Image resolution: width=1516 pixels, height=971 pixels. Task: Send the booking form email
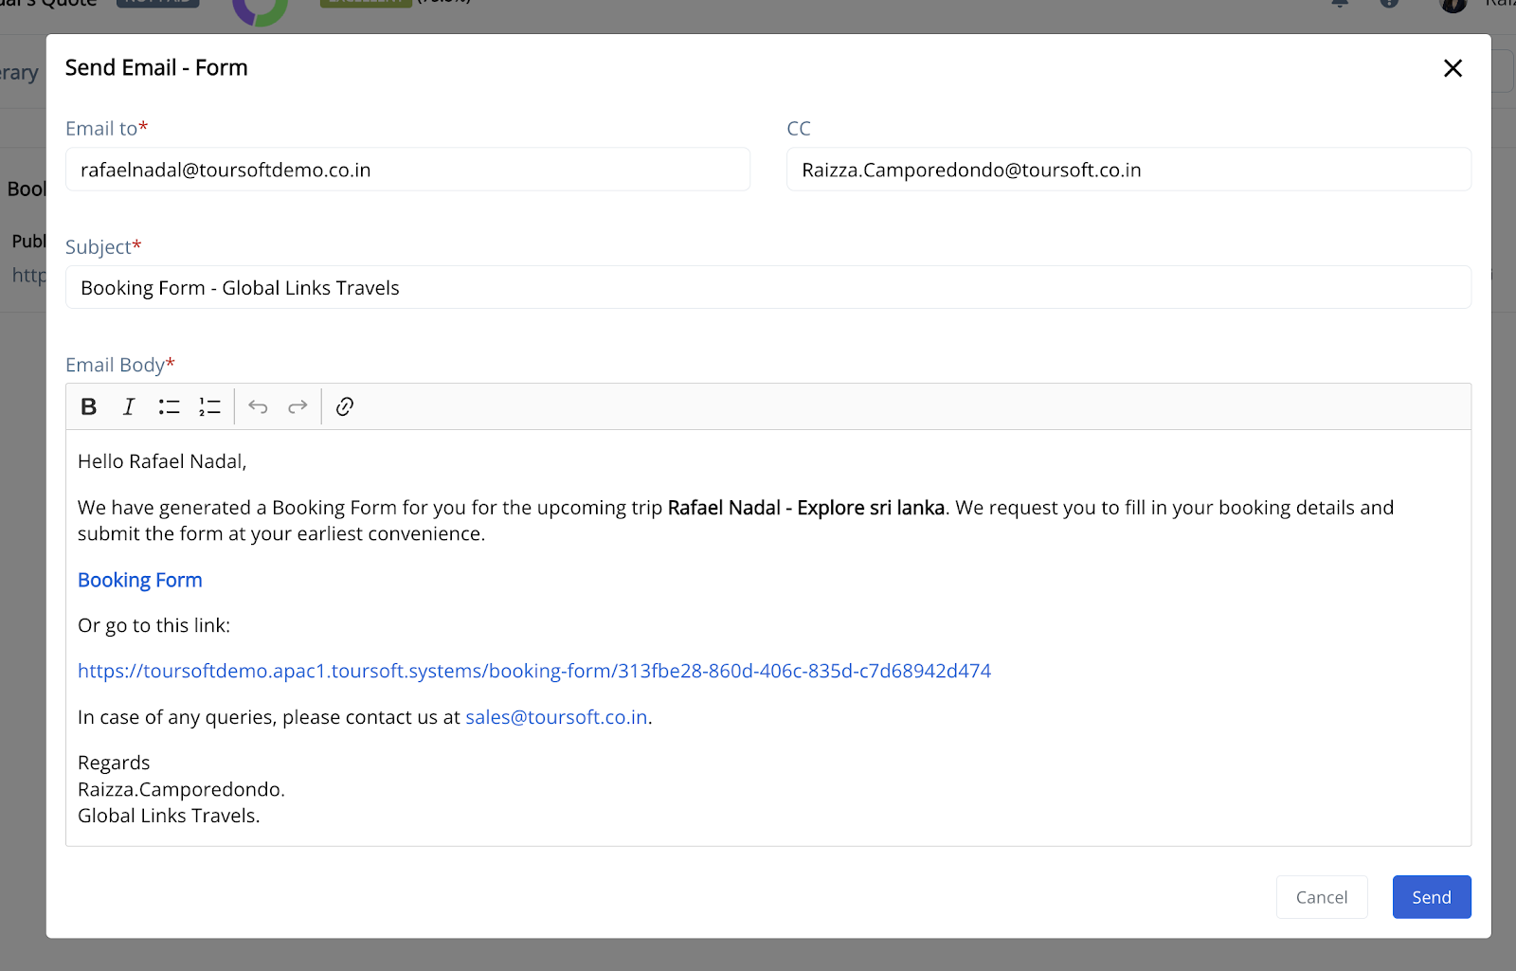pos(1432,897)
